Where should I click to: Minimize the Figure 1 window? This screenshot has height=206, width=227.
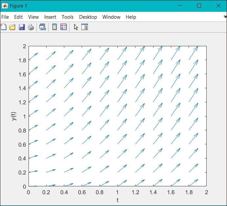(180, 6)
